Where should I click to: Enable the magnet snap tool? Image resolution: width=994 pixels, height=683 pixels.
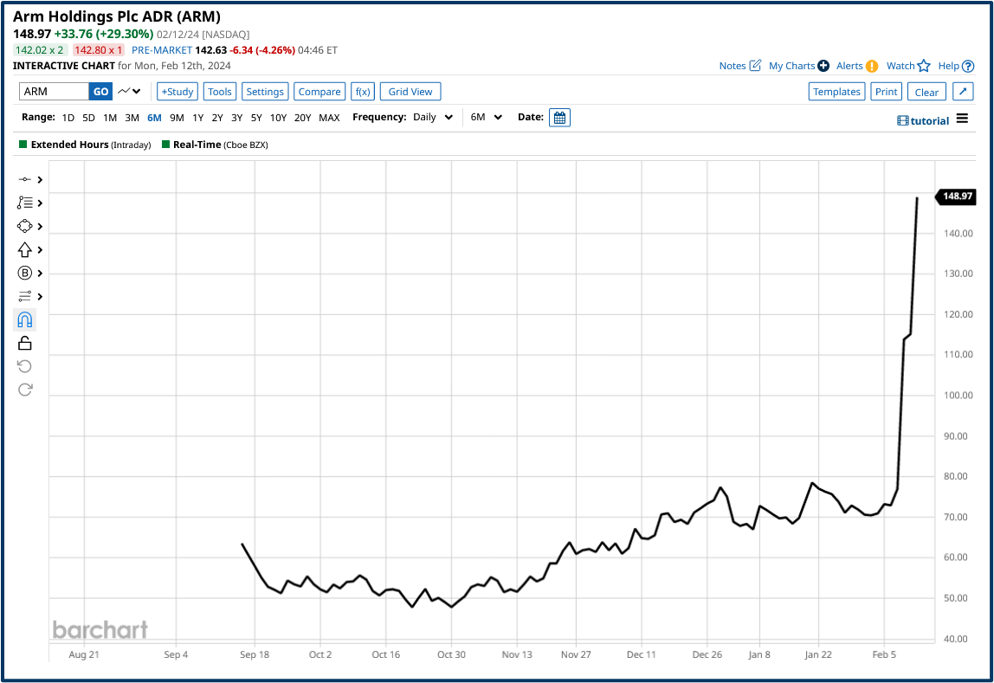(24, 319)
